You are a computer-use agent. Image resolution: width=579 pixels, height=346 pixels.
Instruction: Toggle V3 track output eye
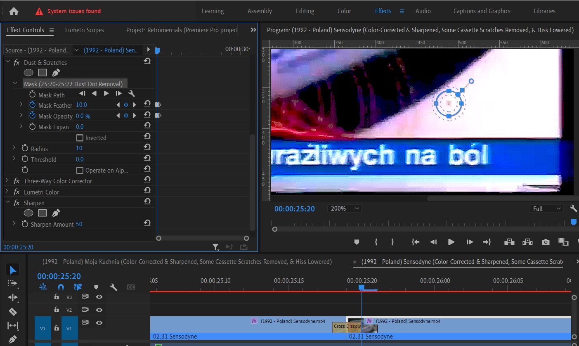tap(99, 296)
